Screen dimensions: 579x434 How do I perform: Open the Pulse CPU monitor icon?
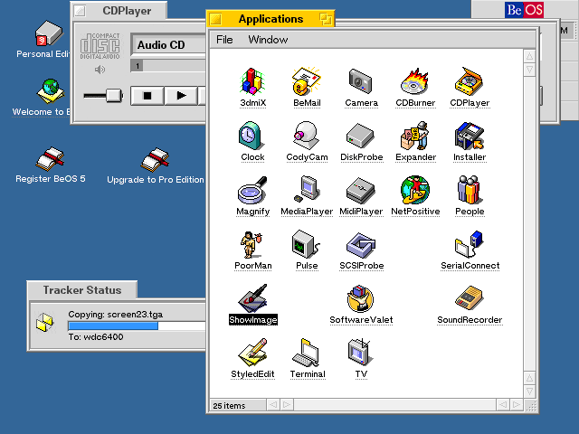pos(305,243)
